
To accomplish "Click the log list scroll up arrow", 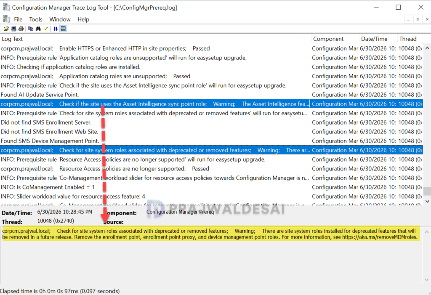I will 427,48.
